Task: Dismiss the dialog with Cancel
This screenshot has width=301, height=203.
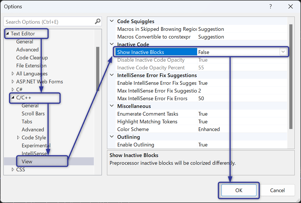Action: coord(277,190)
